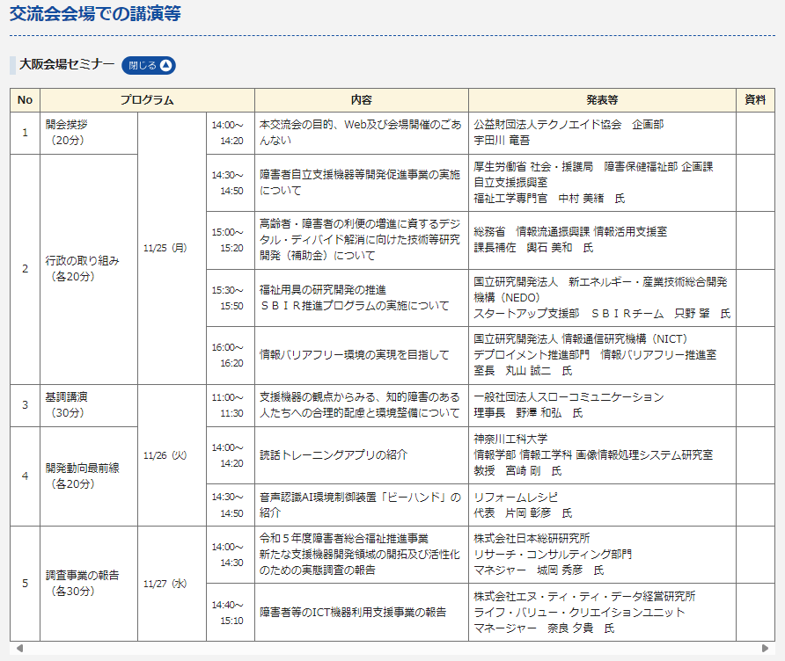Click the left arrow of horizontal scrollbar

point(19,648)
